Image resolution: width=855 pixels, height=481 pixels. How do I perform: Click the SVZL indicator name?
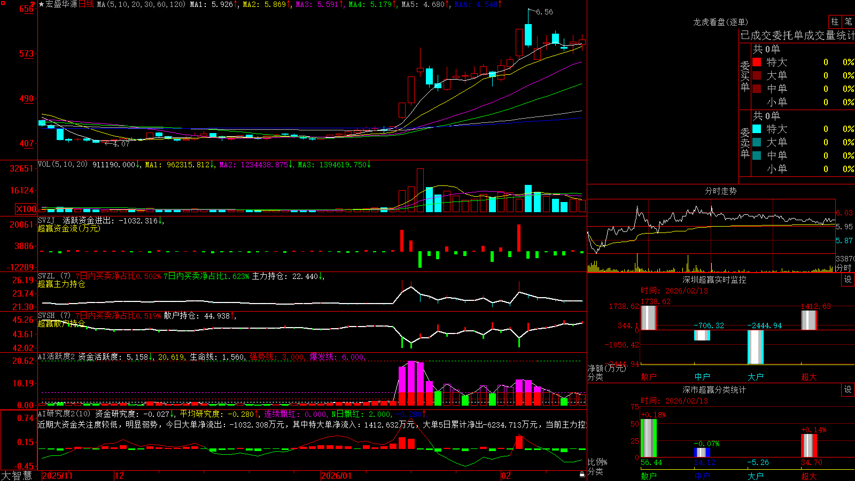(x=46, y=276)
